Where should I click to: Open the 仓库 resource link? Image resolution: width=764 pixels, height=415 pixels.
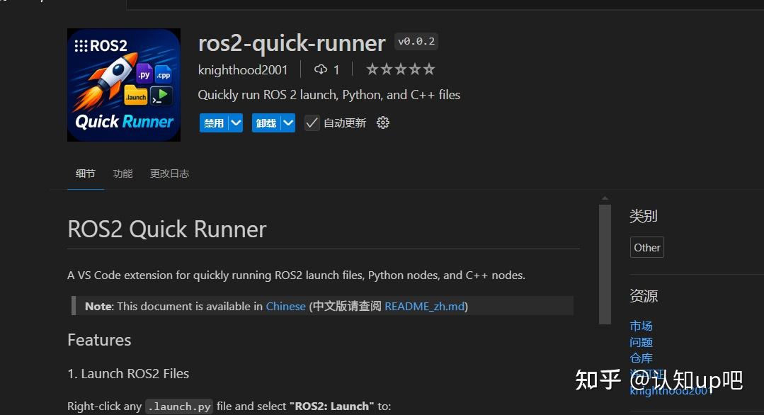click(641, 358)
